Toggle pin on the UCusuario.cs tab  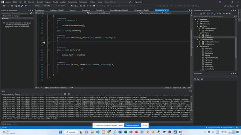(166, 10)
